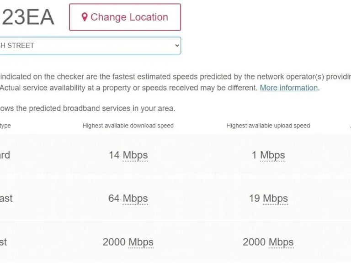Select the 2000 download speed value

(114, 242)
